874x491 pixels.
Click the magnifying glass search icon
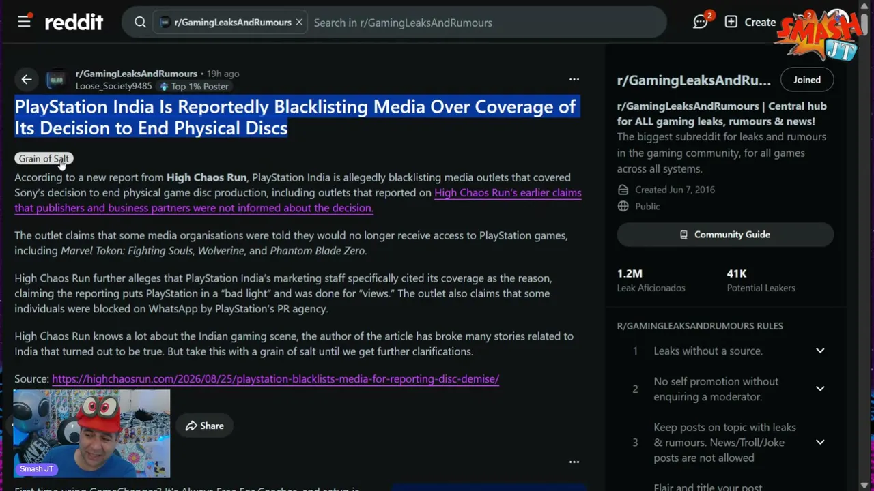click(x=140, y=23)
